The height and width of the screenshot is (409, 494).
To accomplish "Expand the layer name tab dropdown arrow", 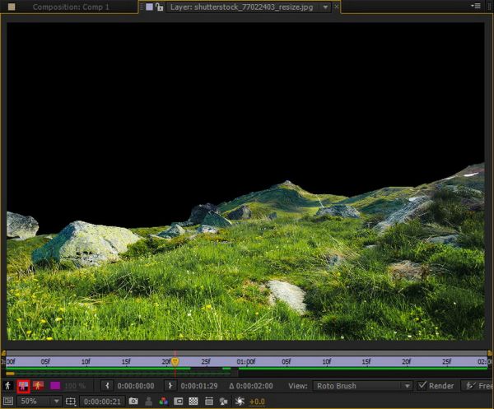I will tap(325, 7).
